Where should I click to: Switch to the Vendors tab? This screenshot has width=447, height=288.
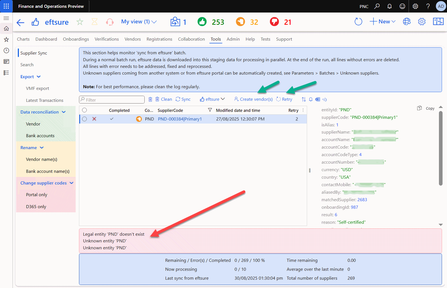[133, 39]
